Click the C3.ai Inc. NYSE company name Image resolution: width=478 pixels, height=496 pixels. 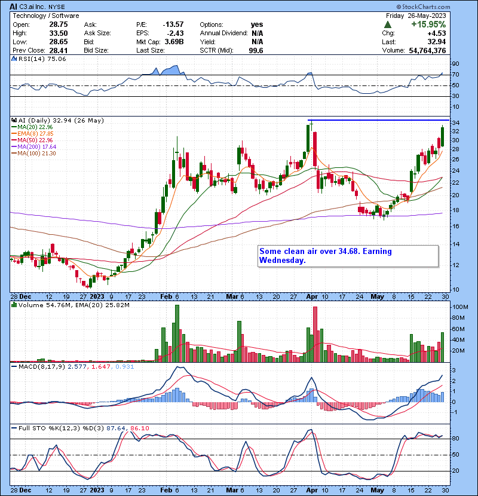(x=42, y=7)
